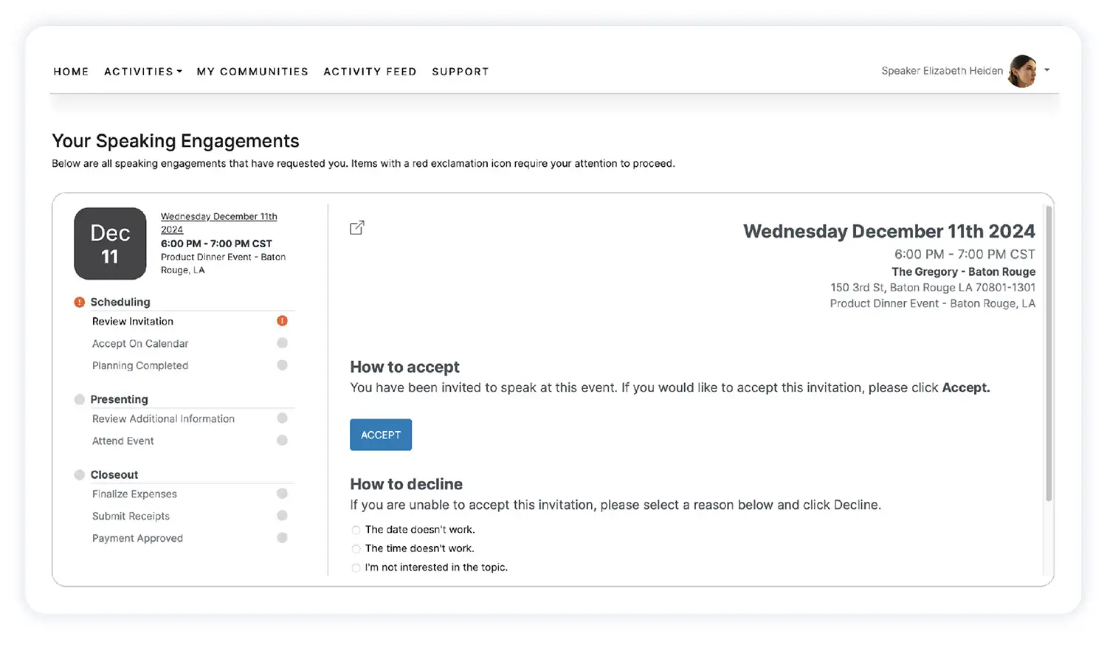The height and width of the screenshot is (645, 1107).
Task: Click status dot beside Planning Completed
Action: 282,365
